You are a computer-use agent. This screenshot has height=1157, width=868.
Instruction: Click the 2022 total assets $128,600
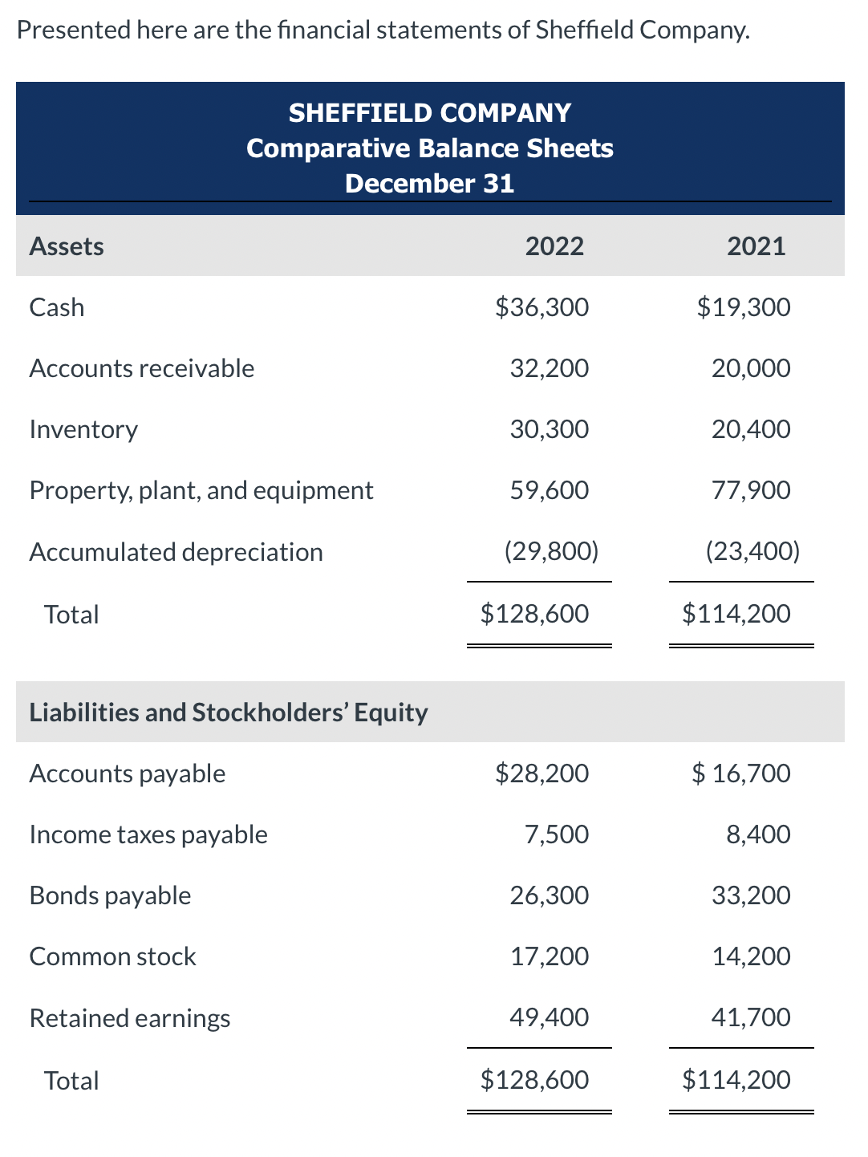coord(535,614)
